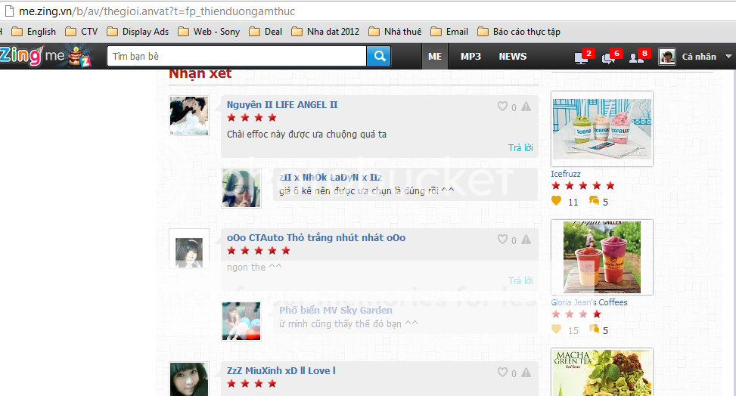Expand the Cá nhân dropdown arrow
Viewport: 736px width, 396px height.
pos(728,57)
